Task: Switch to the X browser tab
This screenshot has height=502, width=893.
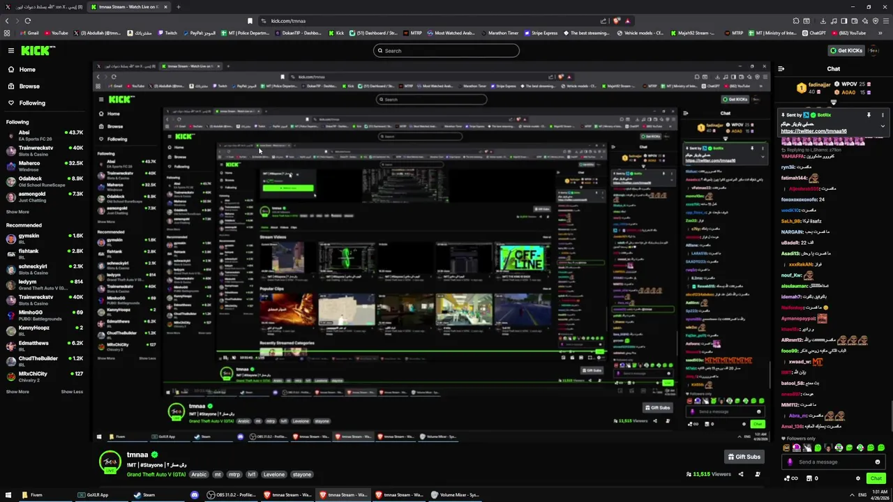Action: [x=44, y=7]
